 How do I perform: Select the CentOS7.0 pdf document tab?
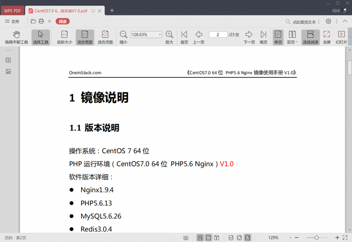[60, 11]
